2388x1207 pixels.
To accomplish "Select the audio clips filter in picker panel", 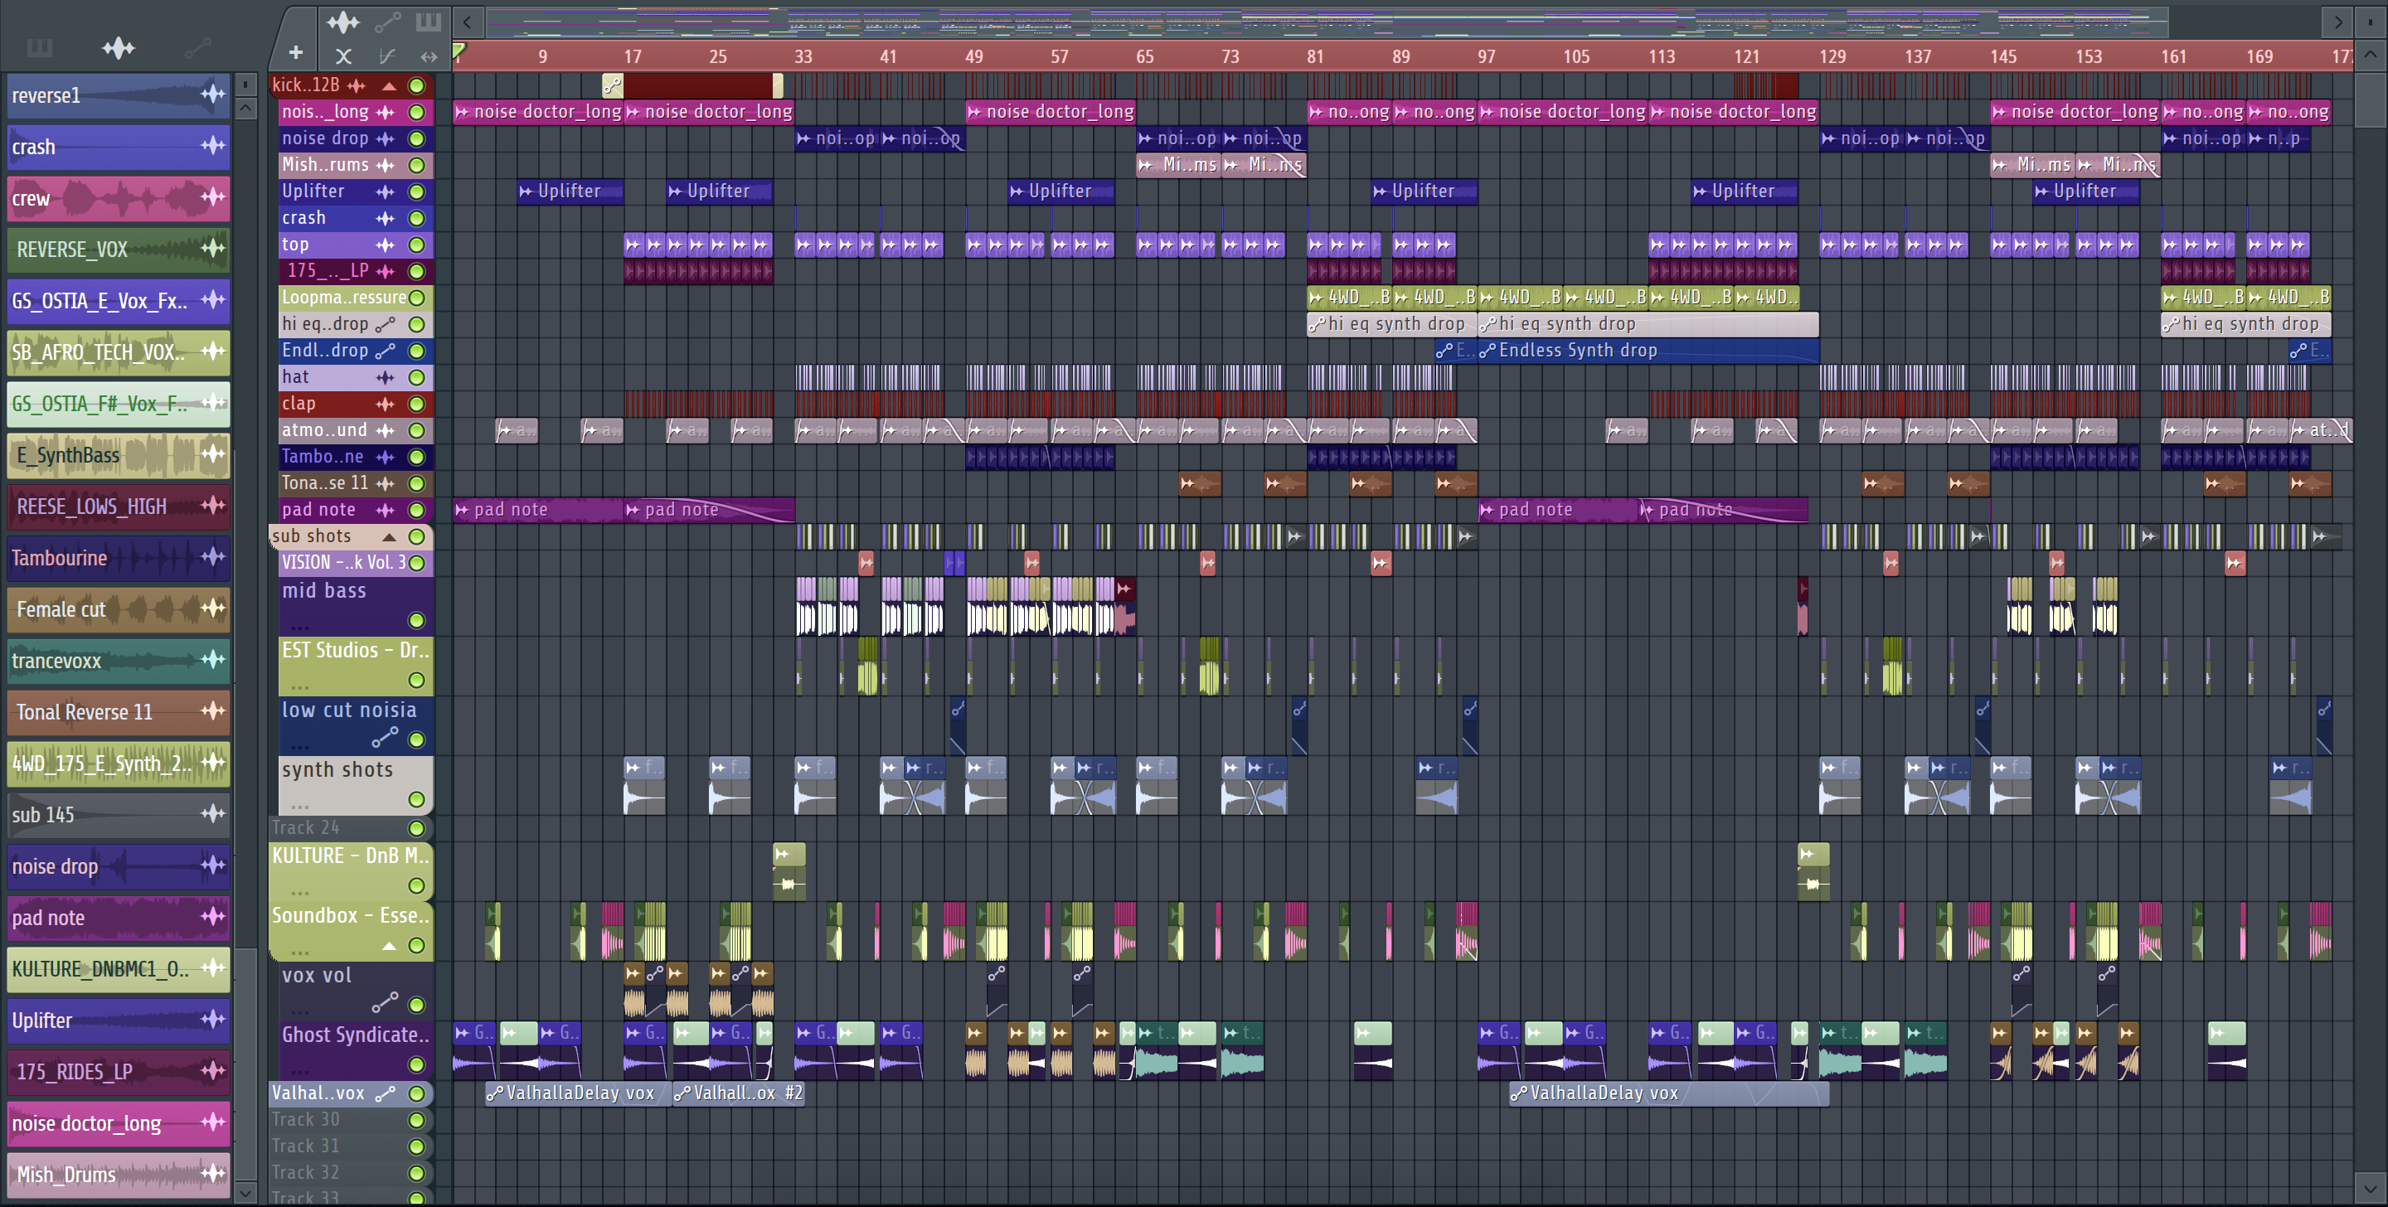I will pyautogui.click(x=119, y=47).
